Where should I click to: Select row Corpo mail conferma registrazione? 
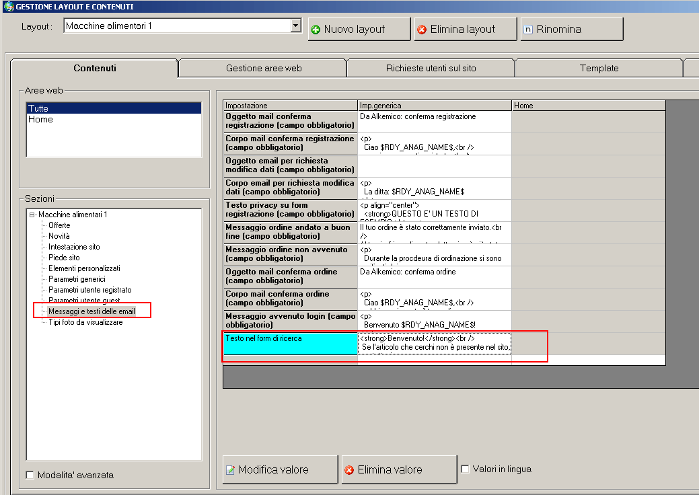coord(290,143)
